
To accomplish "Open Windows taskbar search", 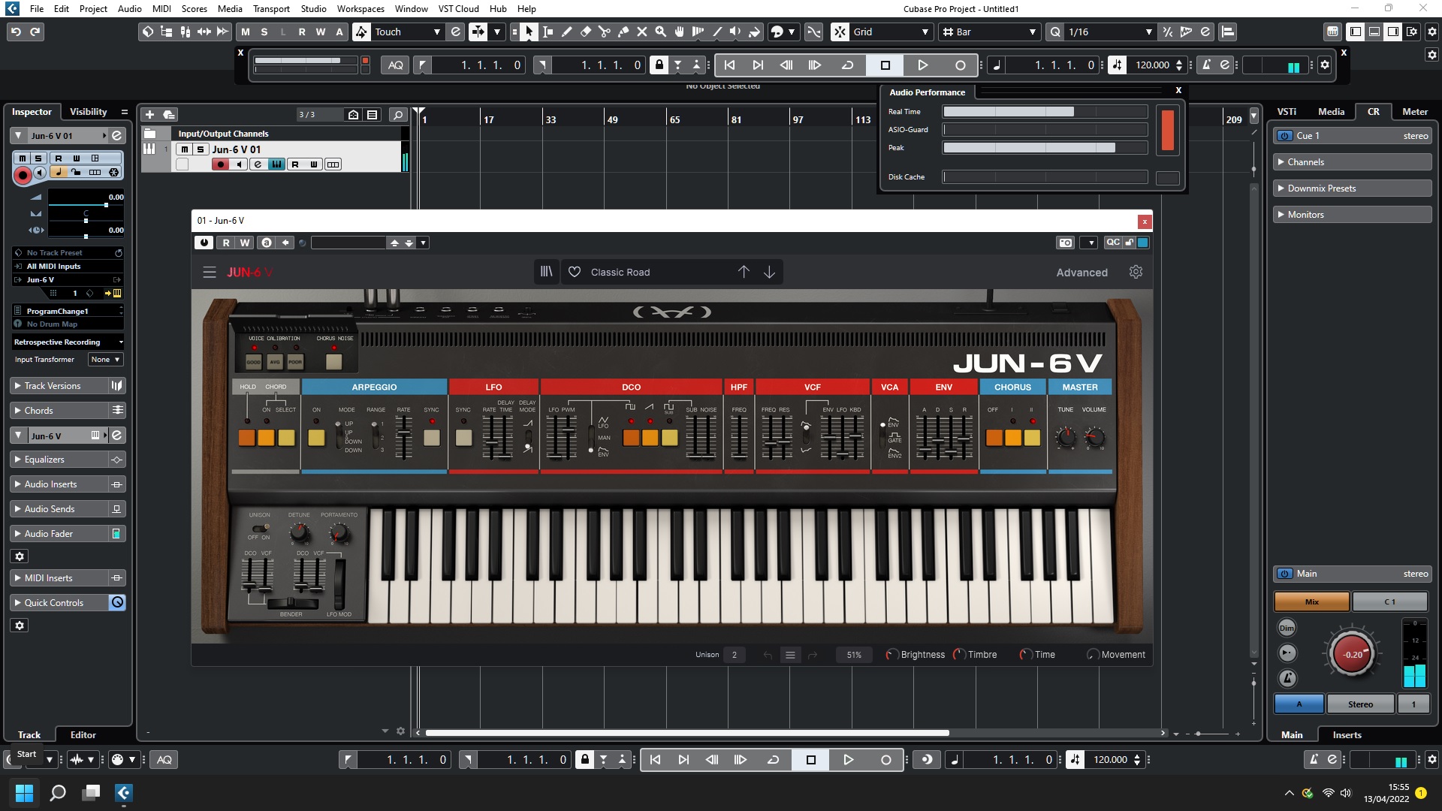I will point(58,792).
